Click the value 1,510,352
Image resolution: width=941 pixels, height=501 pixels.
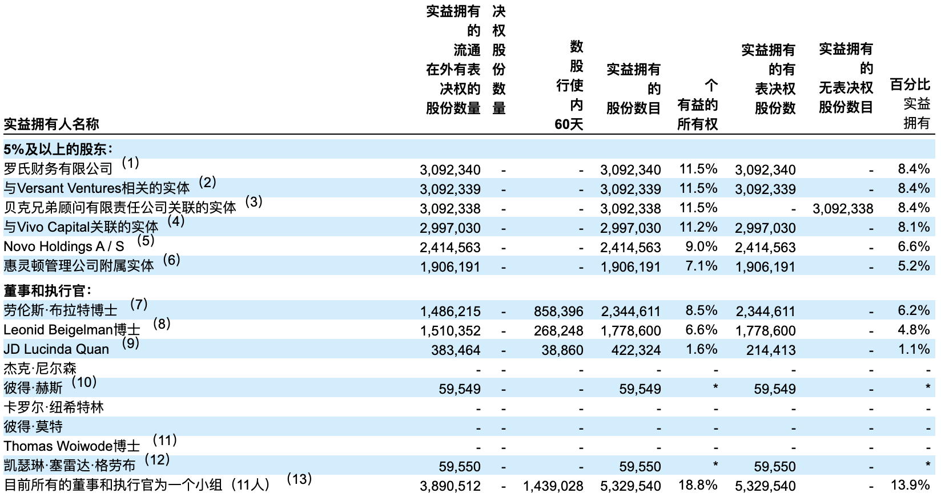pos(450,331)
